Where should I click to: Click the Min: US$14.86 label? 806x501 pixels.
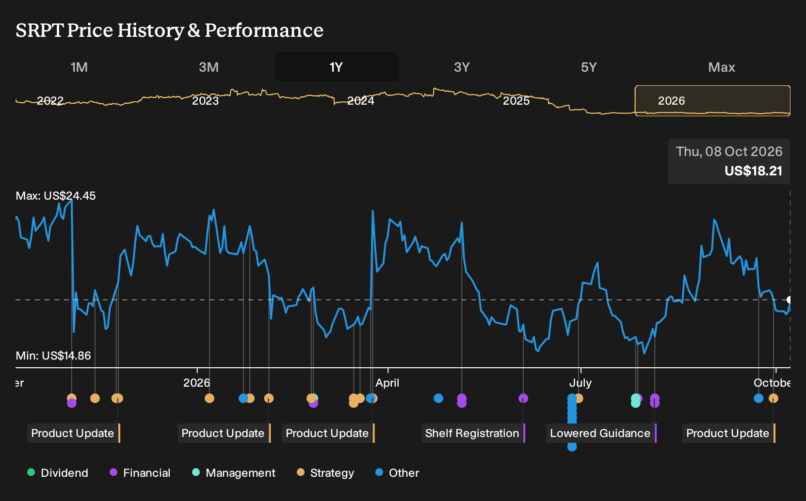(x=53, y=356)
